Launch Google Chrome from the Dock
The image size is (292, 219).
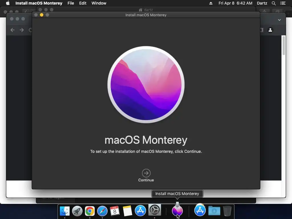(x=90, y=211)
